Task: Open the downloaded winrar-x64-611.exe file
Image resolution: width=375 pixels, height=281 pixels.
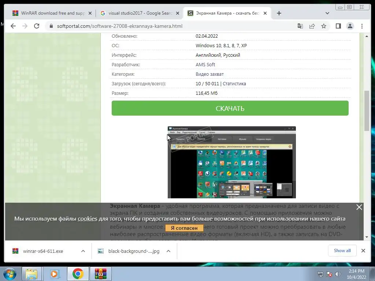Action: (43, 251)
